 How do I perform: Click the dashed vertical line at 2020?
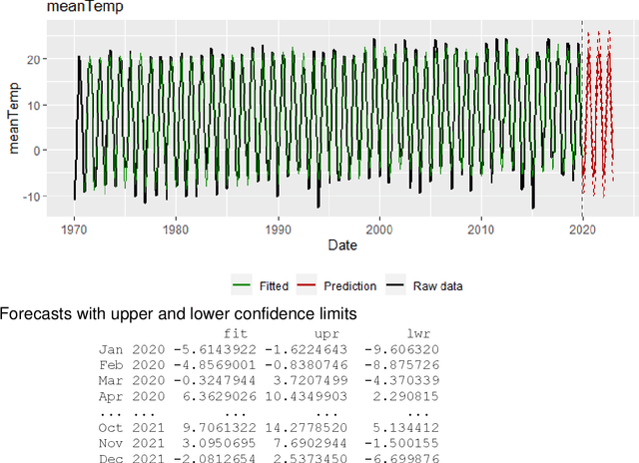[583, 120]
